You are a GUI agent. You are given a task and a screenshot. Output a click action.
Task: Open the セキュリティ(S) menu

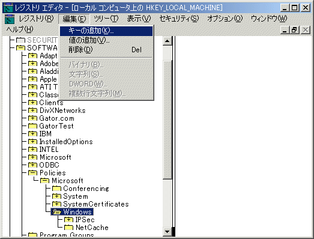pyautogui.click(x=179, y=19)
